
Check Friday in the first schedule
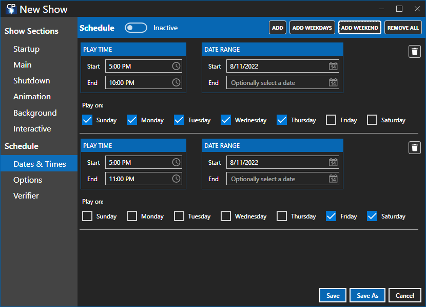[x=331, y=120]
